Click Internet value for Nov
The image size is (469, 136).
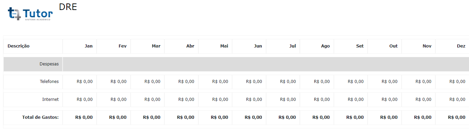[x=424, y=100]
